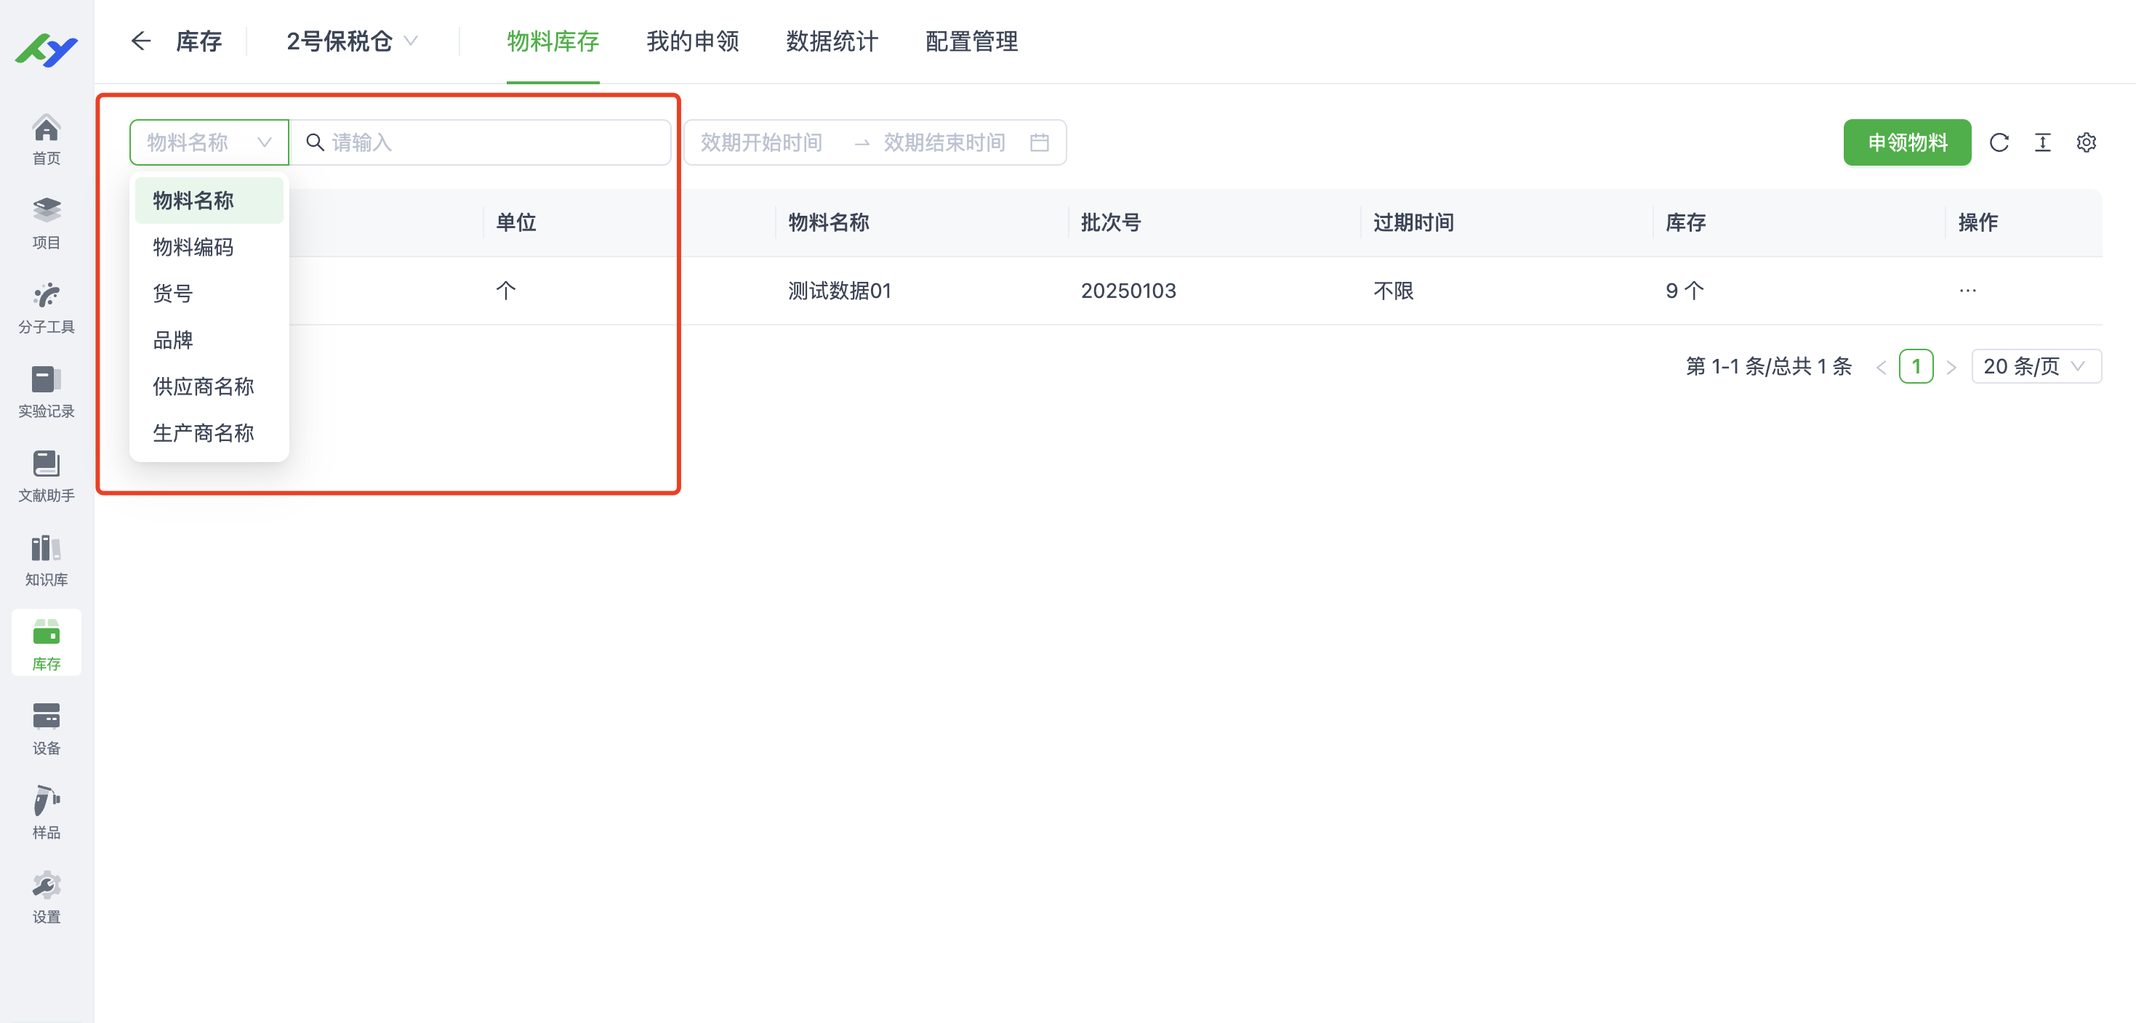Viewport: 2136px width, 1023px height.
Task: Open the 文献助手 panel
Action: pos(46,477)
